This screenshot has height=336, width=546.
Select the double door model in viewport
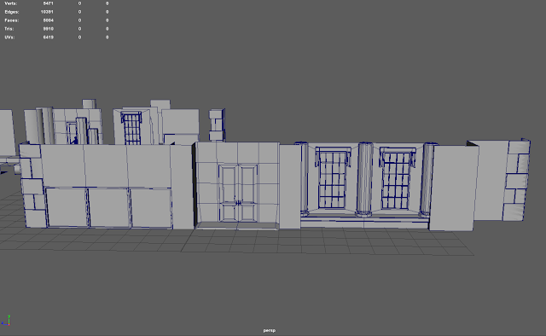(x=239, y=194)
